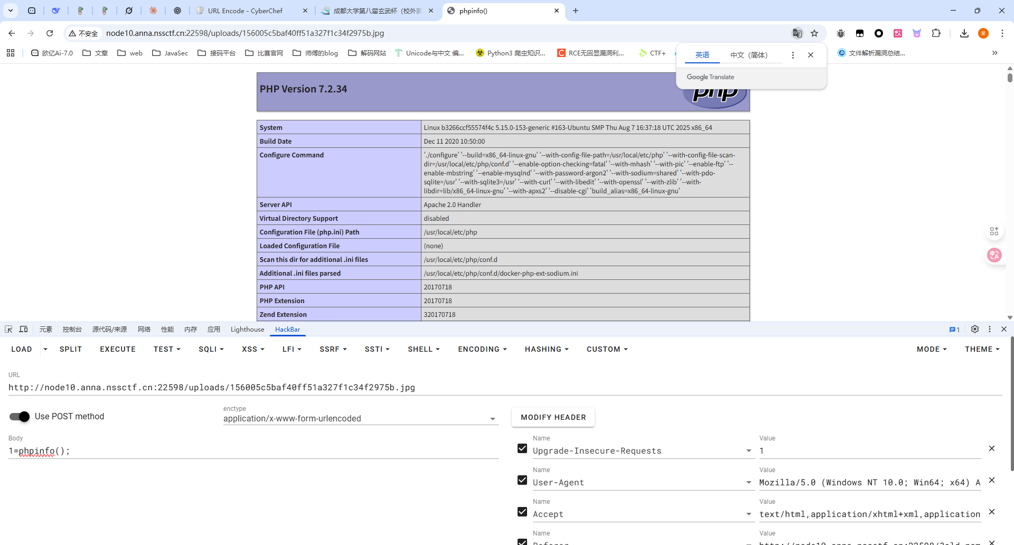Click the Body field containing phpinfo
This screenshot has height=545, width=1014.
(253, 451)
